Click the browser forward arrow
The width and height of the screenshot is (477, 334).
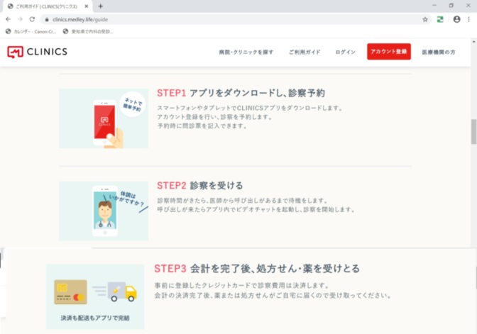[x=20, y=19]
